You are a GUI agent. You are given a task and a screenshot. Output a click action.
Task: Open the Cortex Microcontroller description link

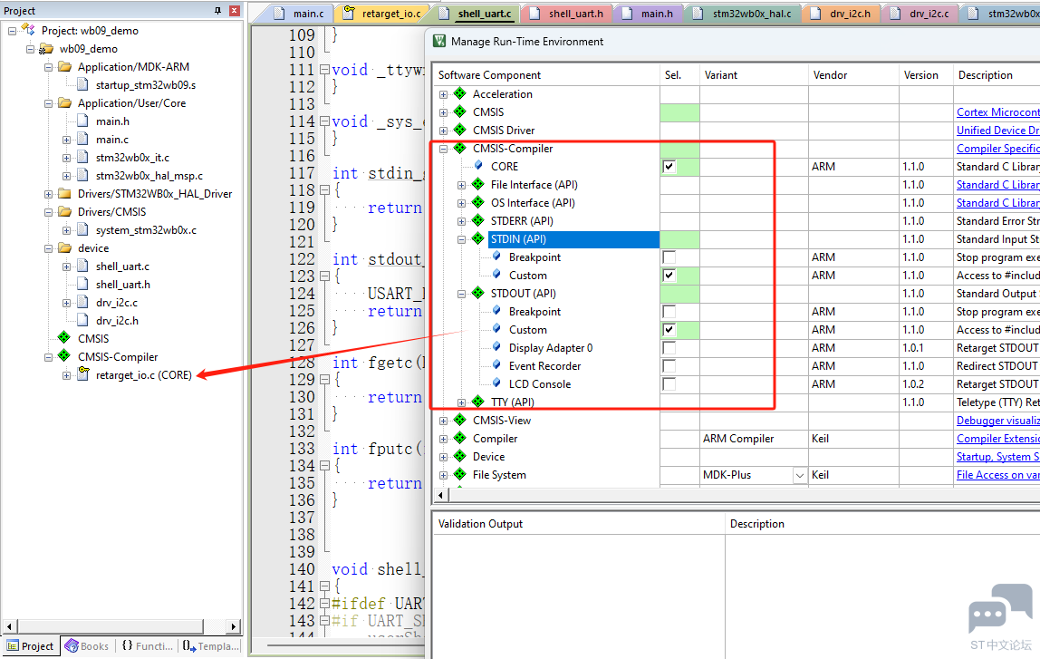click(x=998, y=112)
